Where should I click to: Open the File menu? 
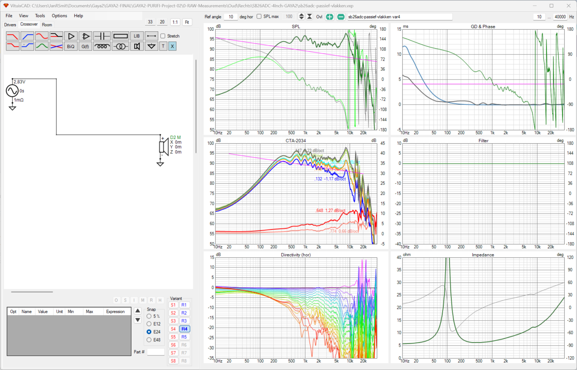pos(9,16)
